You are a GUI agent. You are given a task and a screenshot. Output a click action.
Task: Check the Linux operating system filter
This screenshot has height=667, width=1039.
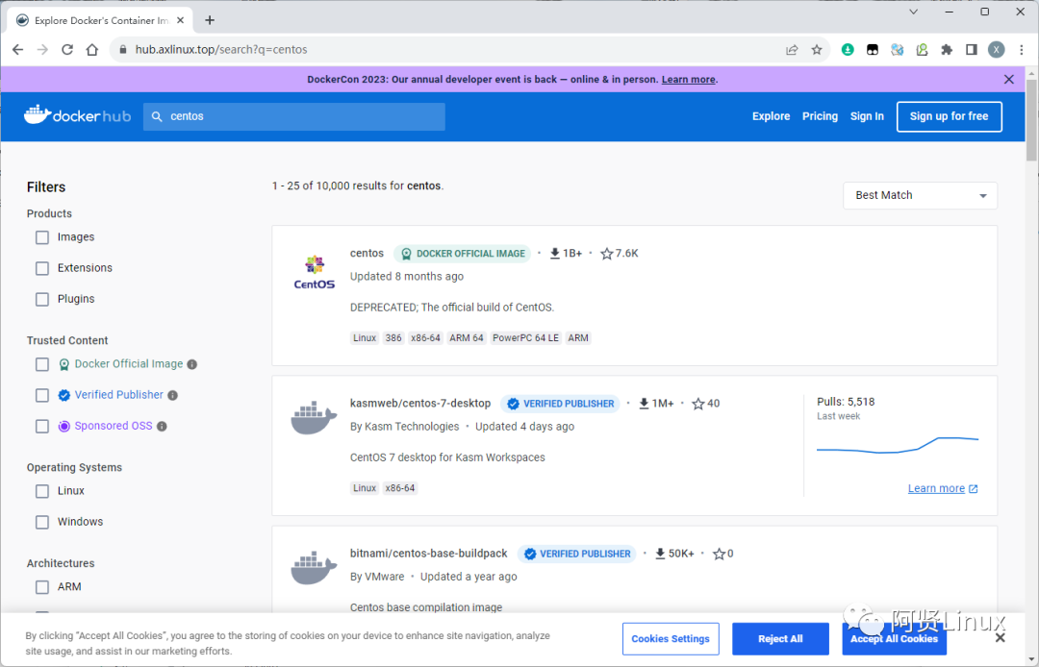pyautogui.click(x=42, y=491)
